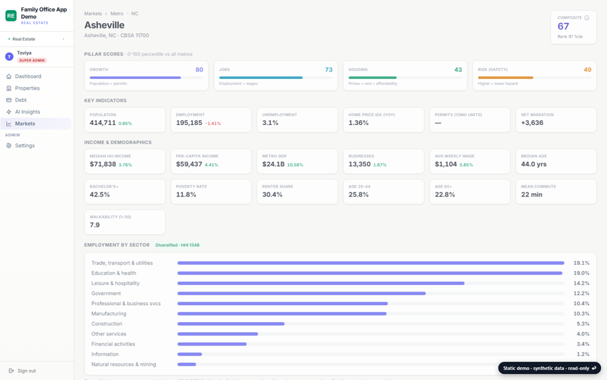Viewport: 607px width, 380px height.
Task: Open the Debt section
Action: tap(37, 100)
